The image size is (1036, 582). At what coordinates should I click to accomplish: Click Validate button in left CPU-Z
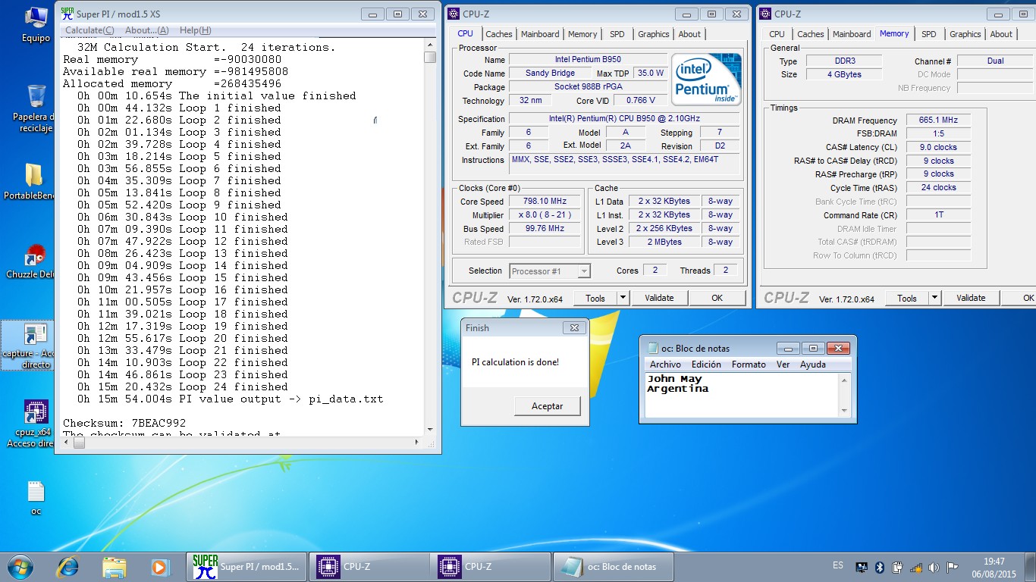659,298
